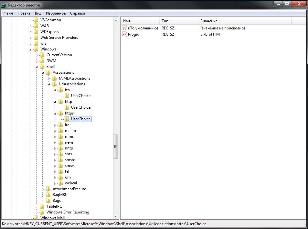Open the Файл menu
Image resolution: width=308 pixels, height=229 pixels.
coord(8,13)
